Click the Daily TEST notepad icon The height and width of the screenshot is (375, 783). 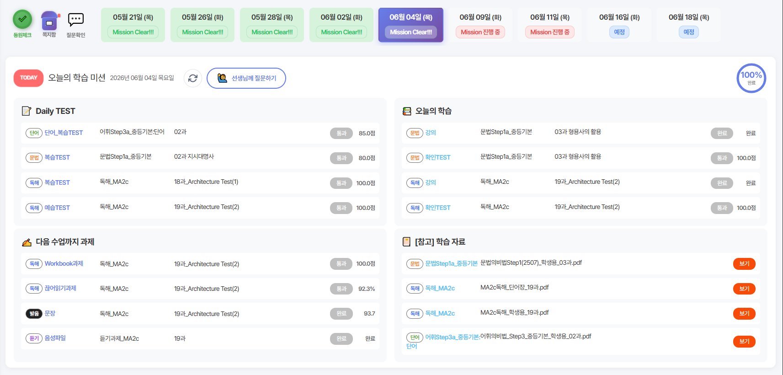[x=27, y=111]
